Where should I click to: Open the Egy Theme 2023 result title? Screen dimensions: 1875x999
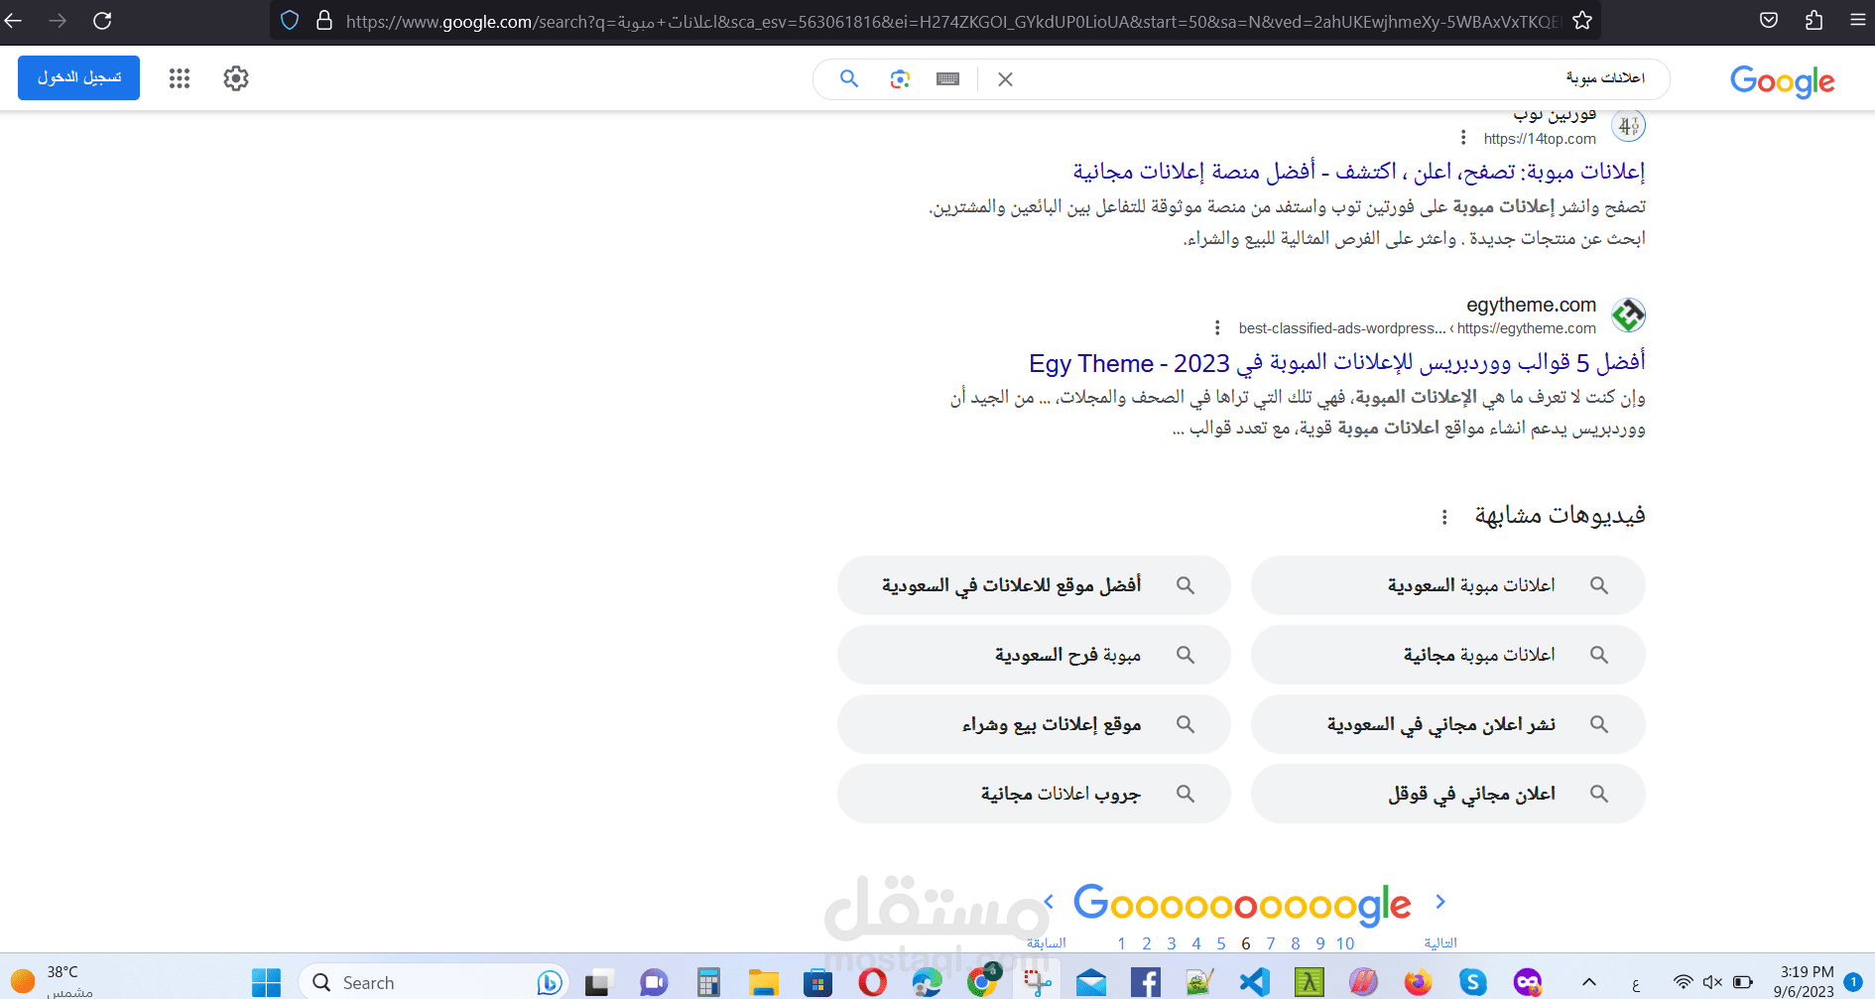point(1337,363)
